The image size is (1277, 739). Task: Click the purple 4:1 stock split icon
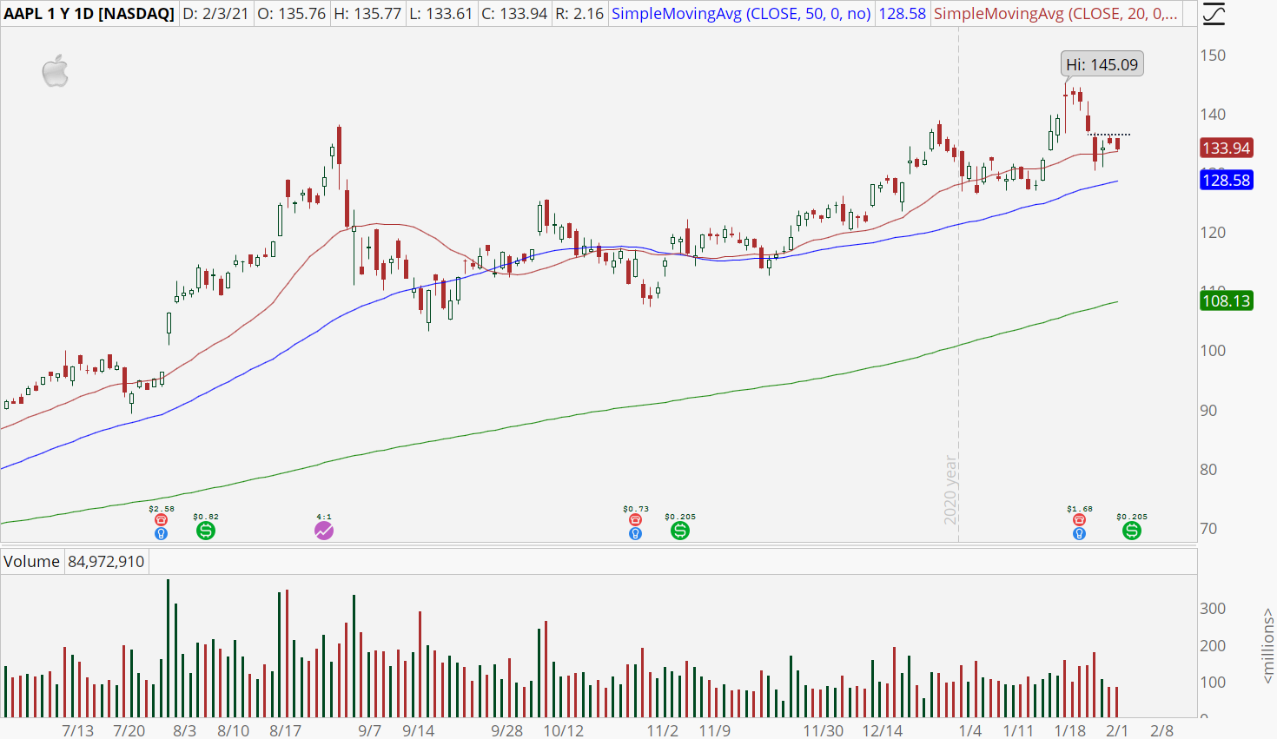click(324, 530)
